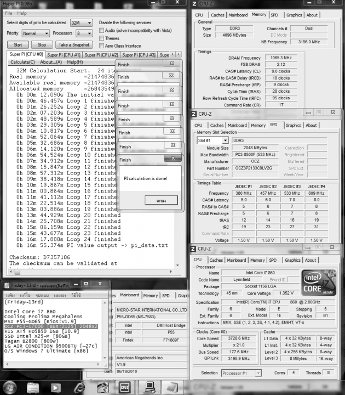Tick the Themes checkbox
The image size is (345, 395).
102,38
